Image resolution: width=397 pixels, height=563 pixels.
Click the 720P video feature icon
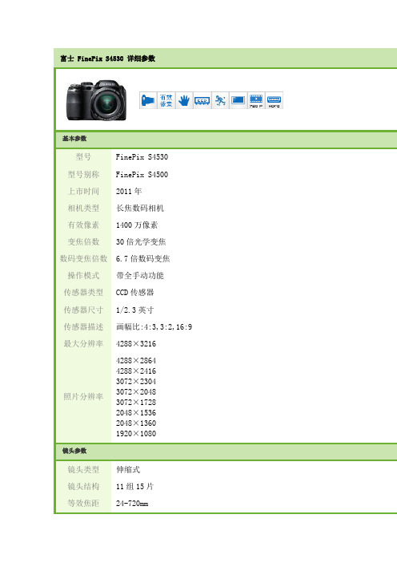pyautogui.click(x=256, y=100)
